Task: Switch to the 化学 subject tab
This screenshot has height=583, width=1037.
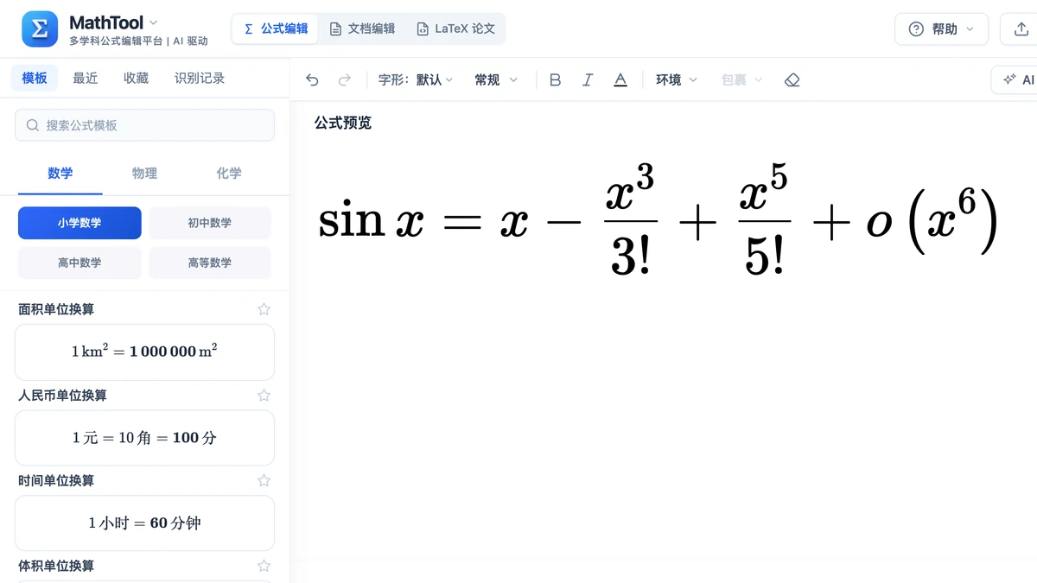Action: pyautogui.click(x=229, y=174)
